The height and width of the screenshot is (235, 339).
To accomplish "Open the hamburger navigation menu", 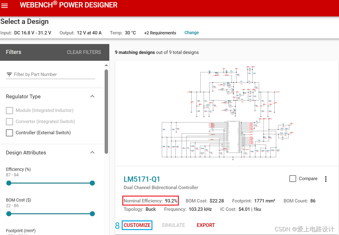I will coord(5,6).
